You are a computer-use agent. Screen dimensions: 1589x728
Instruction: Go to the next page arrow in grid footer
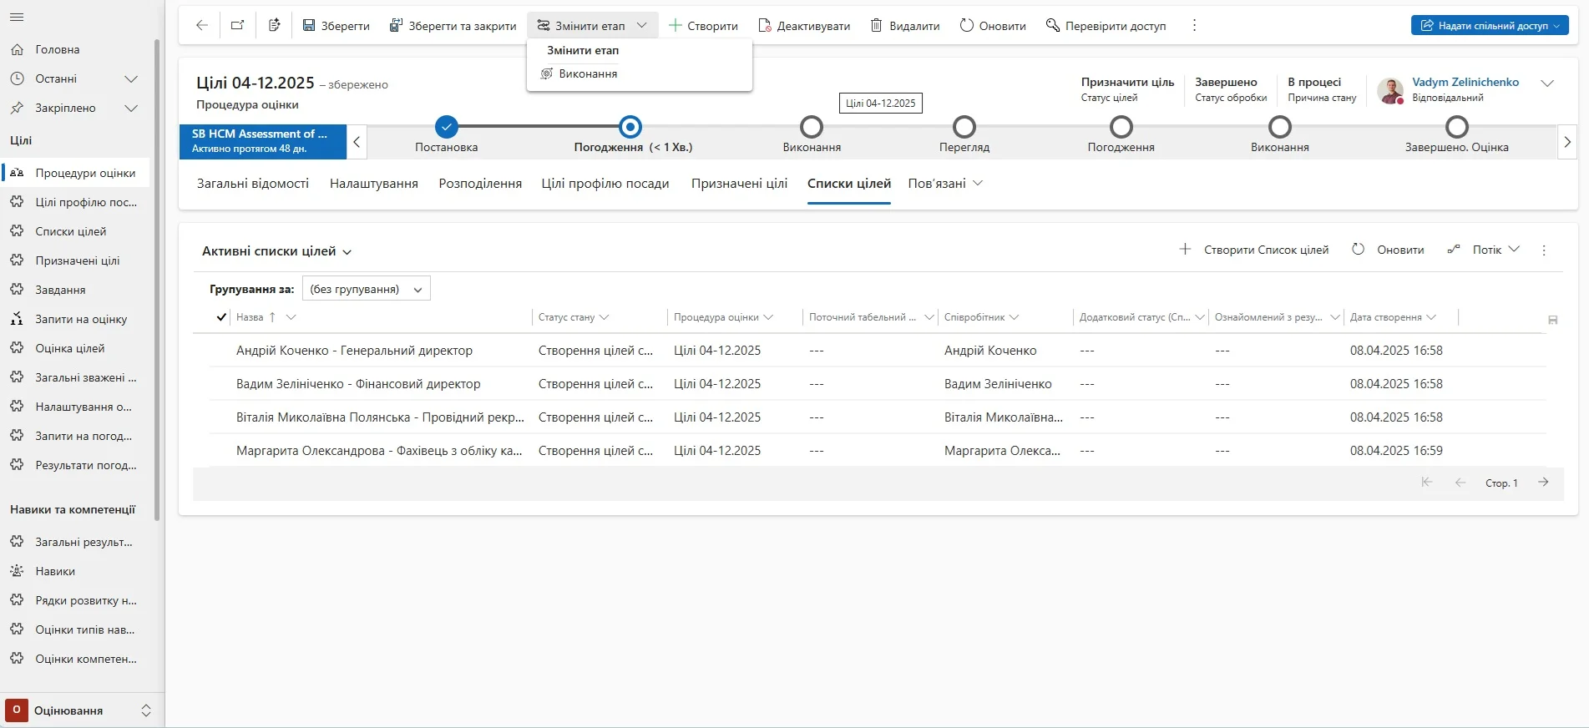click(1543, 483)
